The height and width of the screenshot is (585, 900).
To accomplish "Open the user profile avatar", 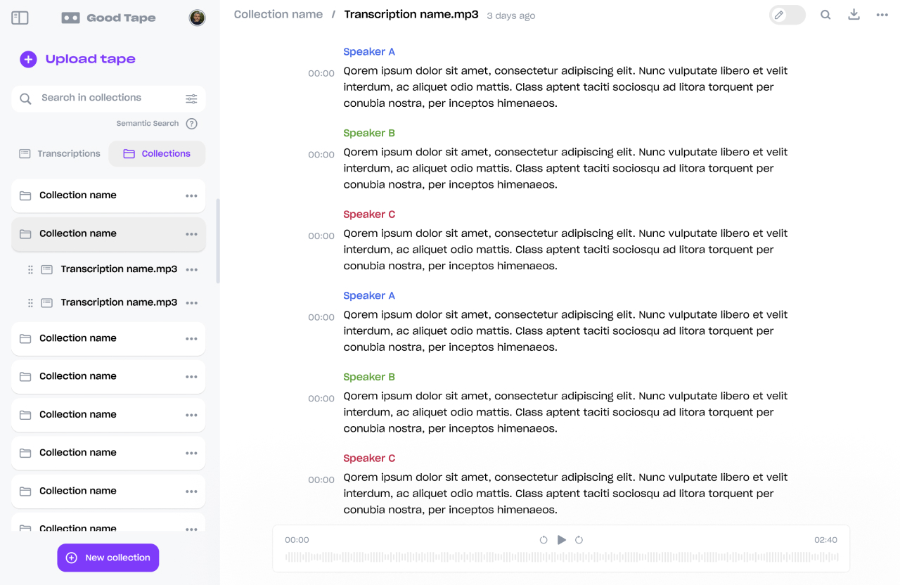I will click(x=198, y=18).
